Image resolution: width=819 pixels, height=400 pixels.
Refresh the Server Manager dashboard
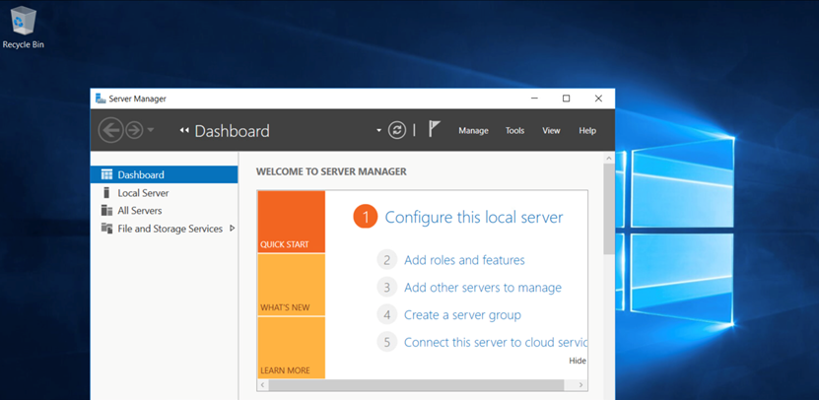click(397, 131)
